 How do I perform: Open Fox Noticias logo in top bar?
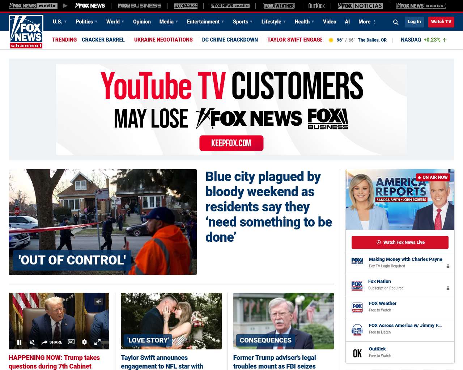(x=360, y=6)
